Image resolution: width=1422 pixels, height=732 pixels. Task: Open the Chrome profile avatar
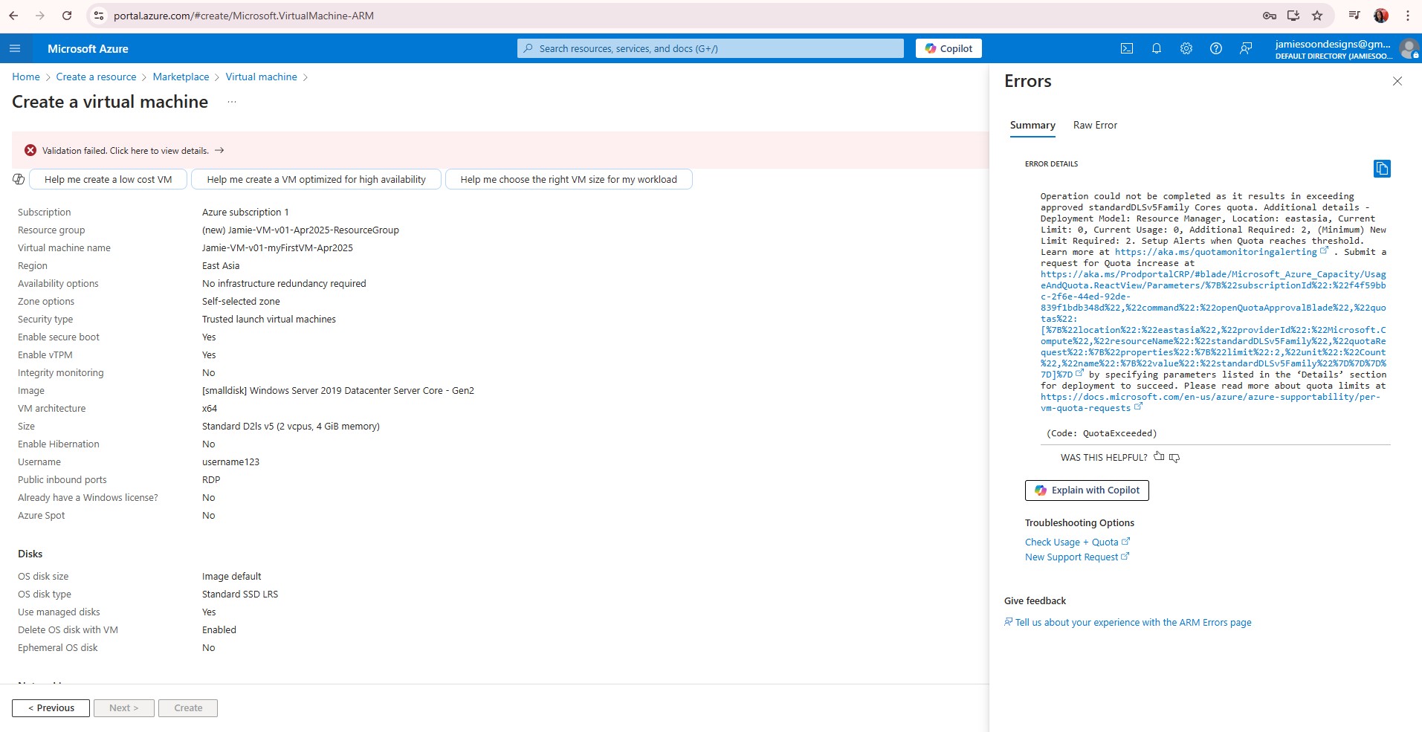tap(1381, 16)
